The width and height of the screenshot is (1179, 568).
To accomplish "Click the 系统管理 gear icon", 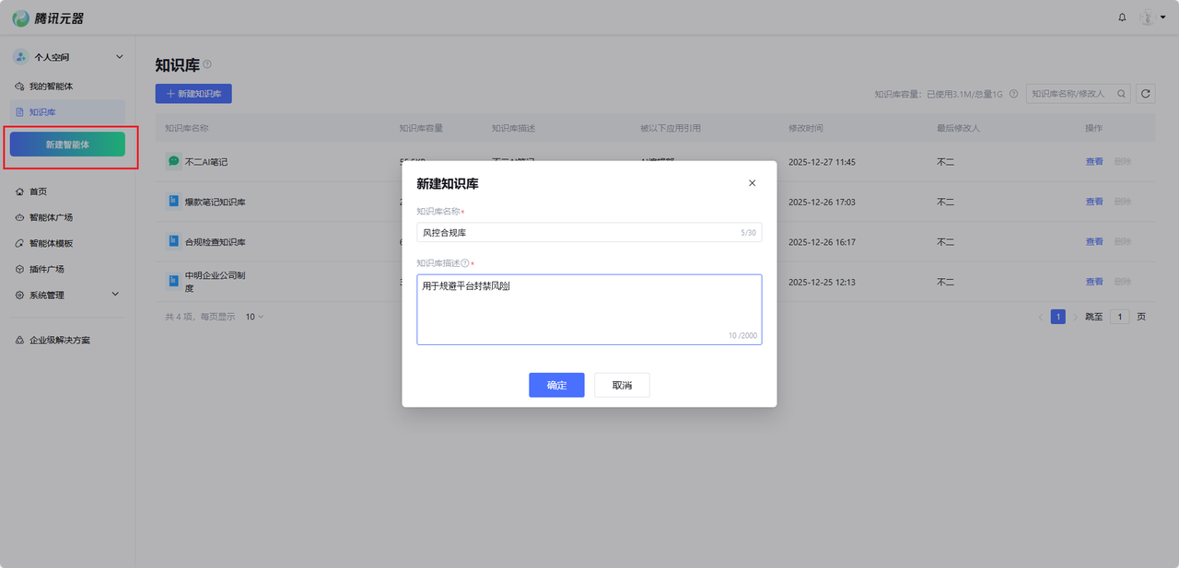I will 20,295.
